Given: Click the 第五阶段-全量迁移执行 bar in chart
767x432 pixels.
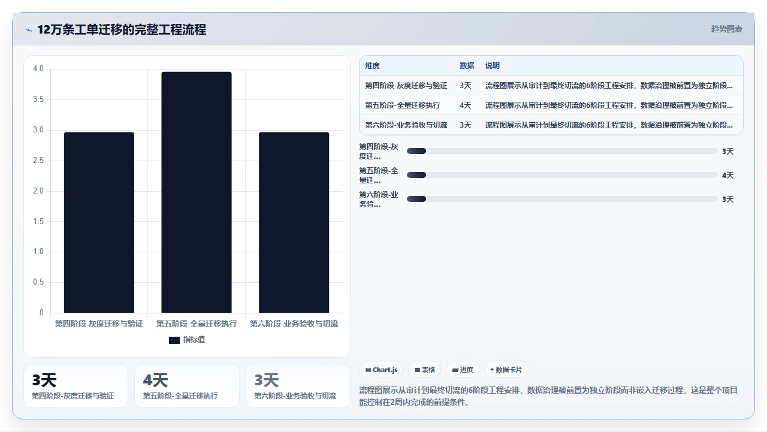Looking at the screenshot, I should [197, 192].
